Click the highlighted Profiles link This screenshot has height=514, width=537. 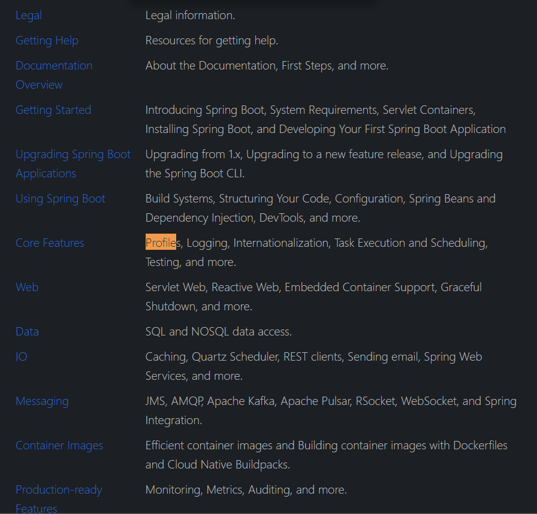click(x=161, y=243)
